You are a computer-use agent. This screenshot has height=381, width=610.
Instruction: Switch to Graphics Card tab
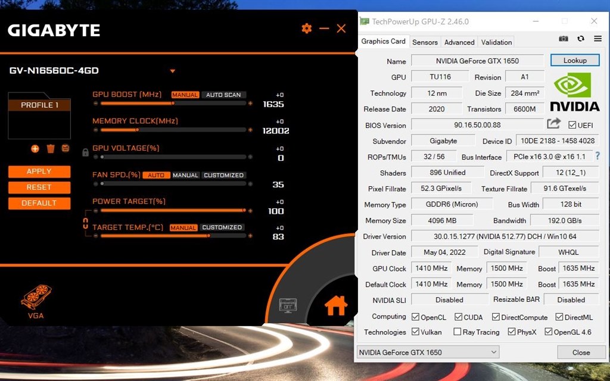[x=383, y=41]
